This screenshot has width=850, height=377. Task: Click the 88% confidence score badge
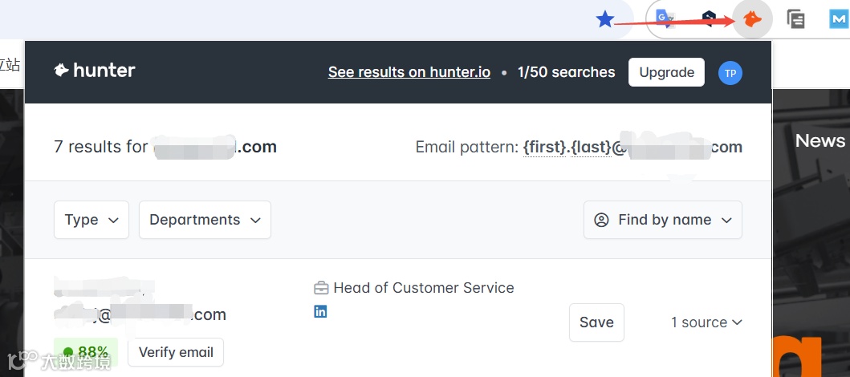(86, 352)
